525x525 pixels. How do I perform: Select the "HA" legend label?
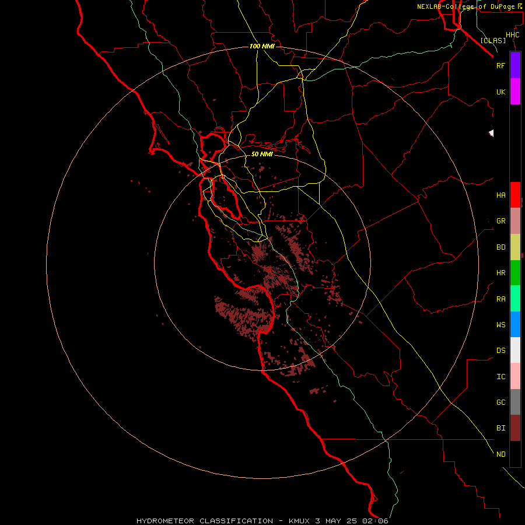coord(501,195)
